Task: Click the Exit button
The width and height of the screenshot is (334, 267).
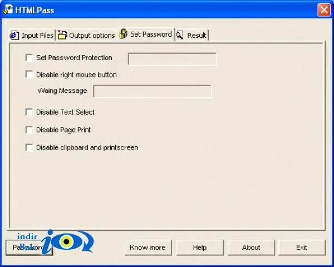Action: pyautogui.click(x=302, y=248)
